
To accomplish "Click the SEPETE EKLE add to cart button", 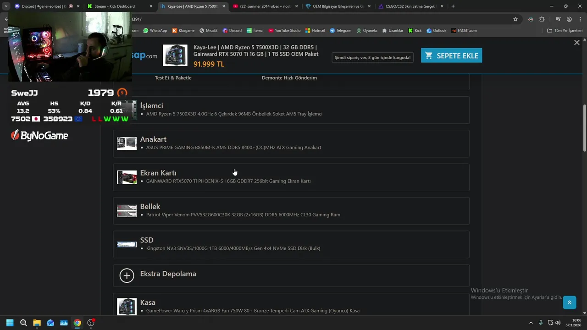I will tap(451, 55).
